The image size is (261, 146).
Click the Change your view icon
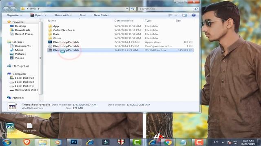(170, 15)
